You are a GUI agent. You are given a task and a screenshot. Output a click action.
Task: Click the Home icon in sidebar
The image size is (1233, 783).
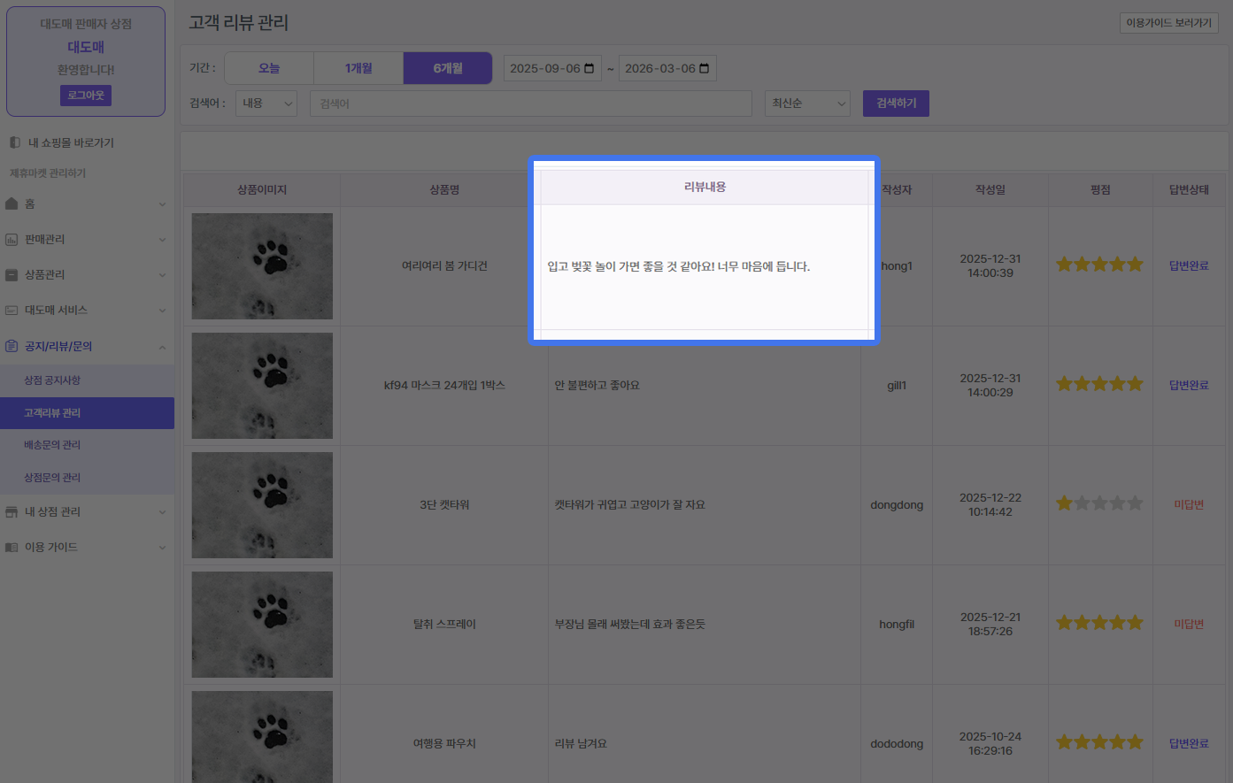[12, 204]
